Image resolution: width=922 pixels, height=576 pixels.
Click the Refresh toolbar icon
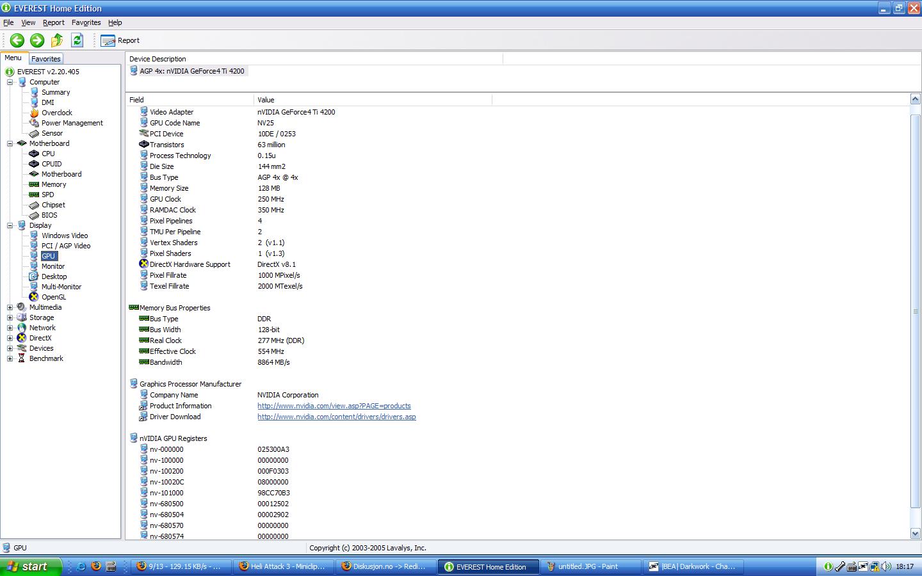point(77,40)
